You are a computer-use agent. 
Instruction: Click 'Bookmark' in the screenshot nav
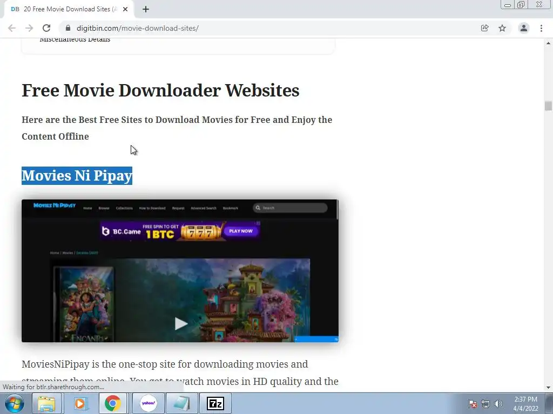tap(230, 208)
